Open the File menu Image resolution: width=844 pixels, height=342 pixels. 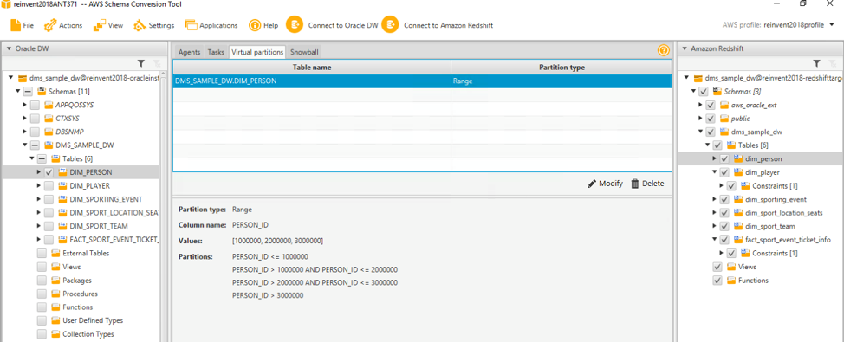click(x=22, y=25)
